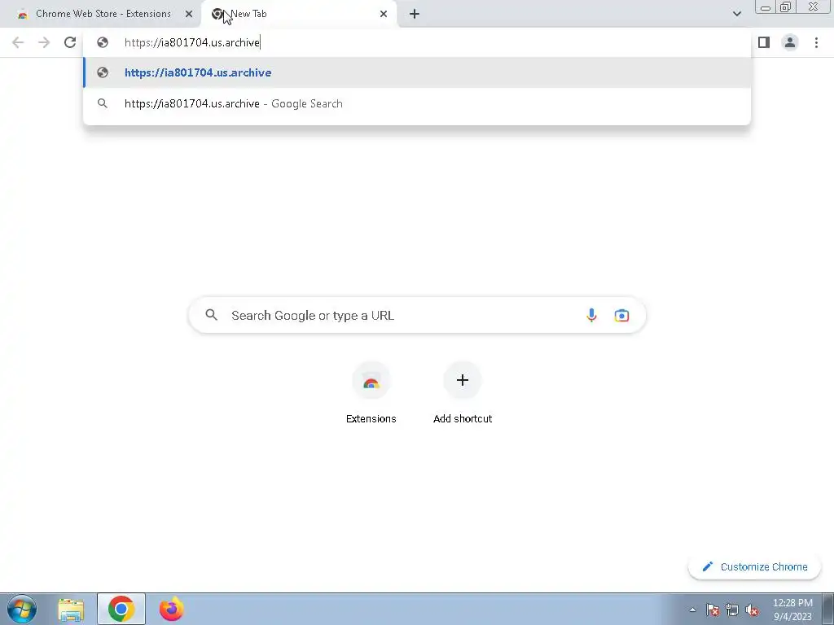Click the Search Google or type a URL box
The image size is (834, 625).
pyautogui.click(x=417, y=315)
